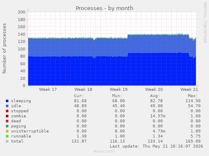Click the zombie legend color swatch
Image resolution: width=209 pixels, height=156 pixels.
tap(7, 116)
